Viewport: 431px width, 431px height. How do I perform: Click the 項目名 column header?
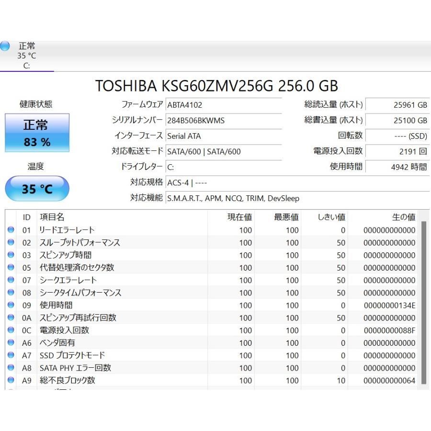coord(122,217)
